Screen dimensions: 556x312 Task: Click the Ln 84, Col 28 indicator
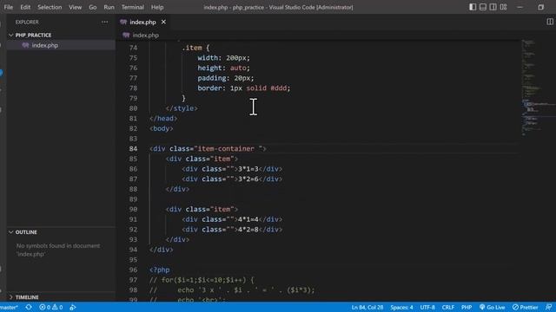point(367,307)
